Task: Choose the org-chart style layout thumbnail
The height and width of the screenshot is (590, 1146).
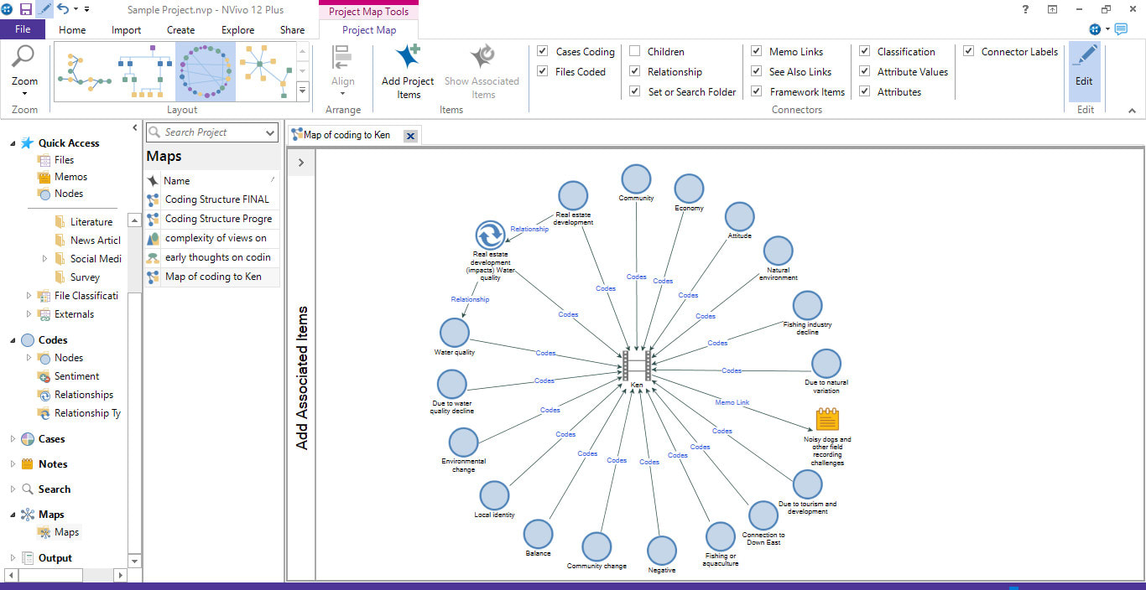Action: (x=144, y=71)
